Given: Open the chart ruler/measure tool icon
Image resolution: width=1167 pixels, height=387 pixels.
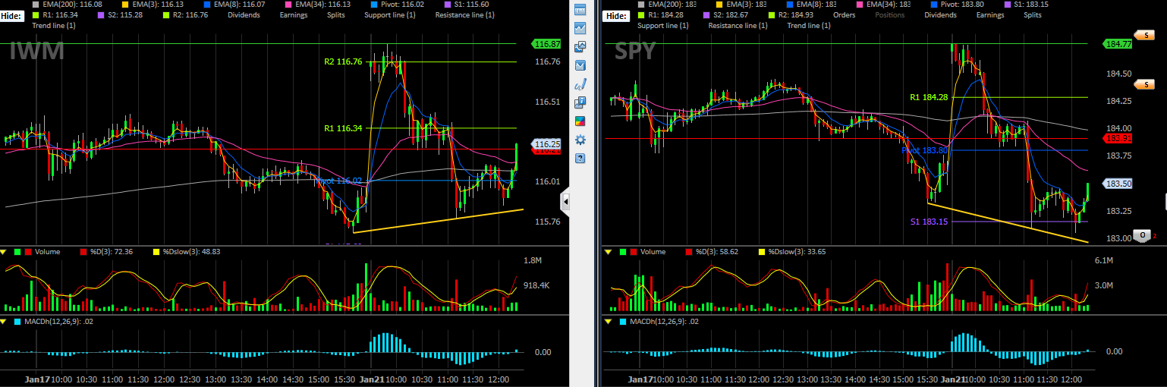Looking at the screenshot, I should 580,10.
